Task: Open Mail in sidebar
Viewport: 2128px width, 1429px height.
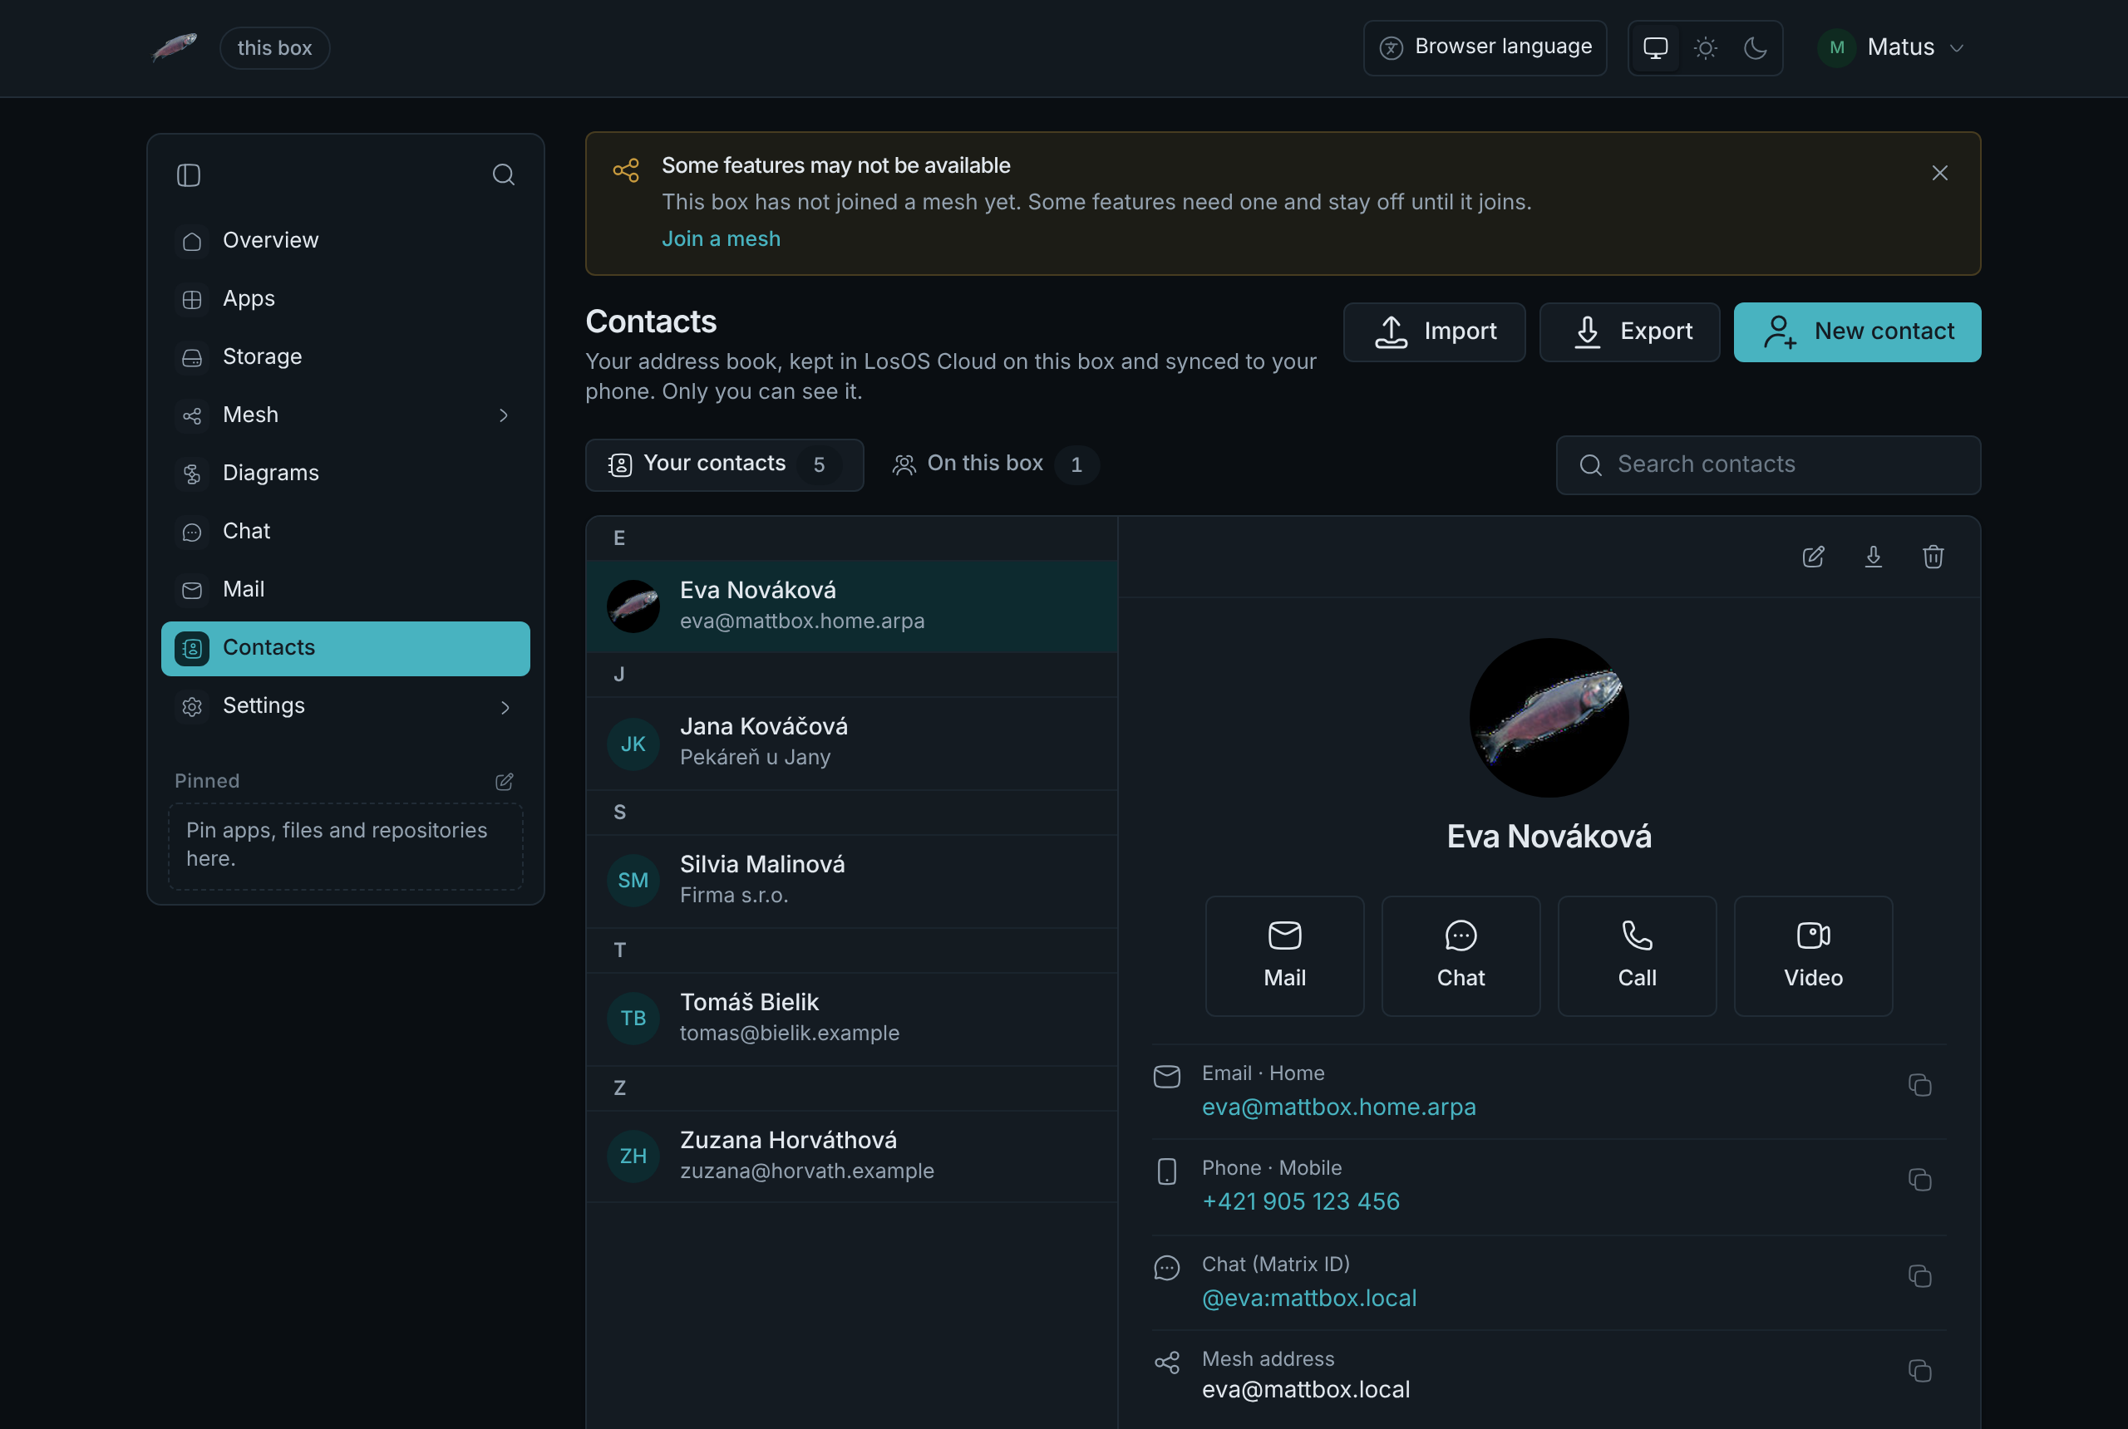Action: 346,590
